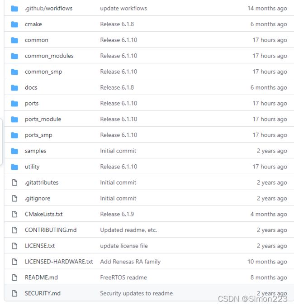
Task: Click '14 months ago' timestamp
Action: [267, 9]
